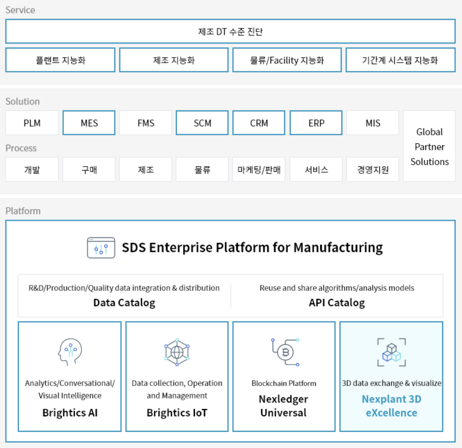462x448 pixels.
Task: Click the Service section label
Action: 20,10
